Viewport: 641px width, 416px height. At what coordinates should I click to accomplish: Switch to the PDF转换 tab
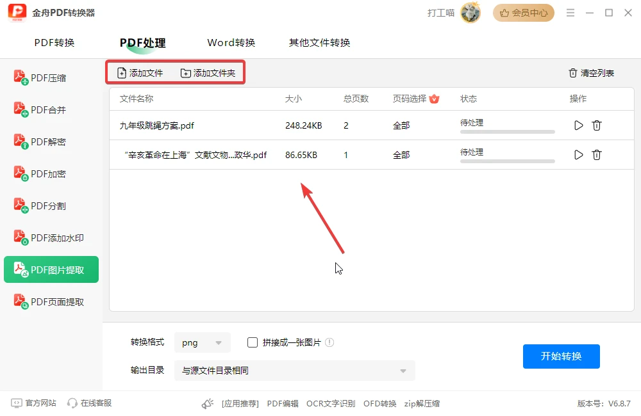click(54, 42)
